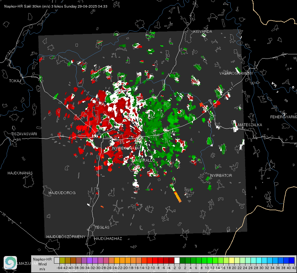Image resolution: width=297 pixels, height=273 pixels.
Task: Click the "HAJDÚHADHÁZ" city label
Action: (108, 239)
